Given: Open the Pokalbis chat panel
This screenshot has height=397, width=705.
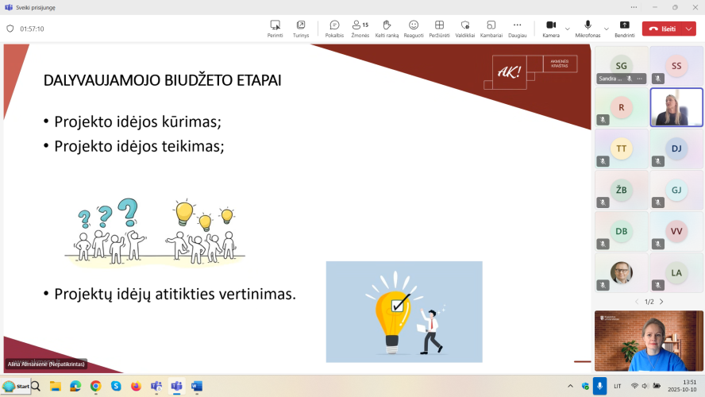Looking at the screenshot, I should click(x=334, y=29).
